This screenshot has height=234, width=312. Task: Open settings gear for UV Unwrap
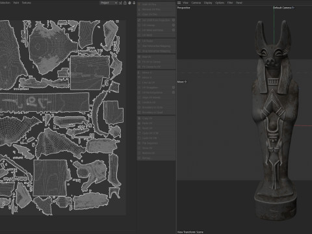(x=174, y=25)
